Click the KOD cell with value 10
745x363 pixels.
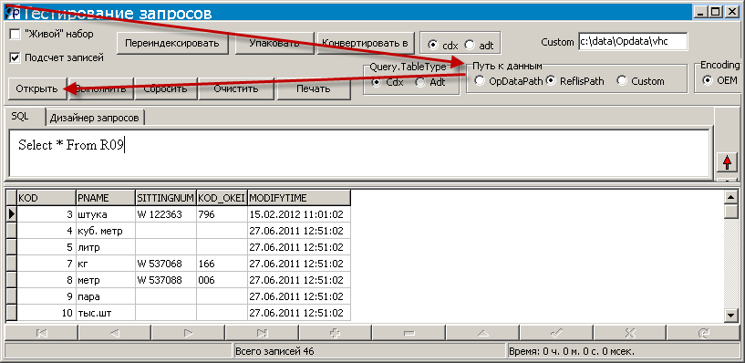pyautogui.click(x=47, y=313)
